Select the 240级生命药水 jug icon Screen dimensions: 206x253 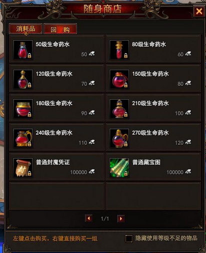click(23, 138)
